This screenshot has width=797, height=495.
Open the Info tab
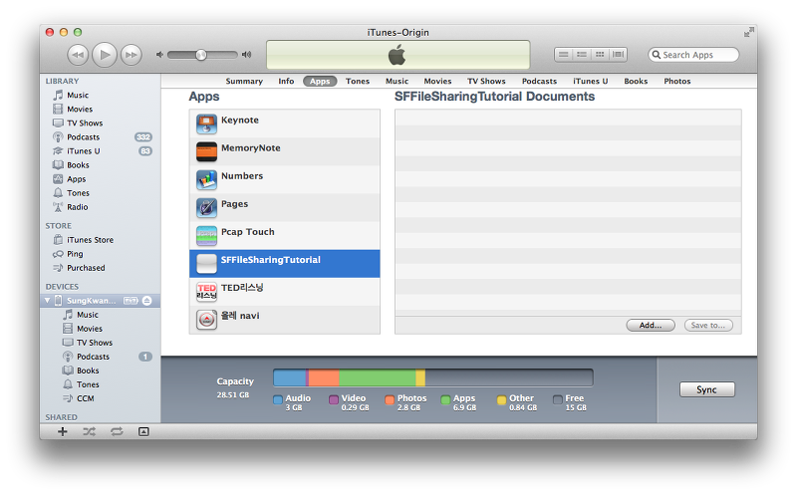tap(286, 81)
